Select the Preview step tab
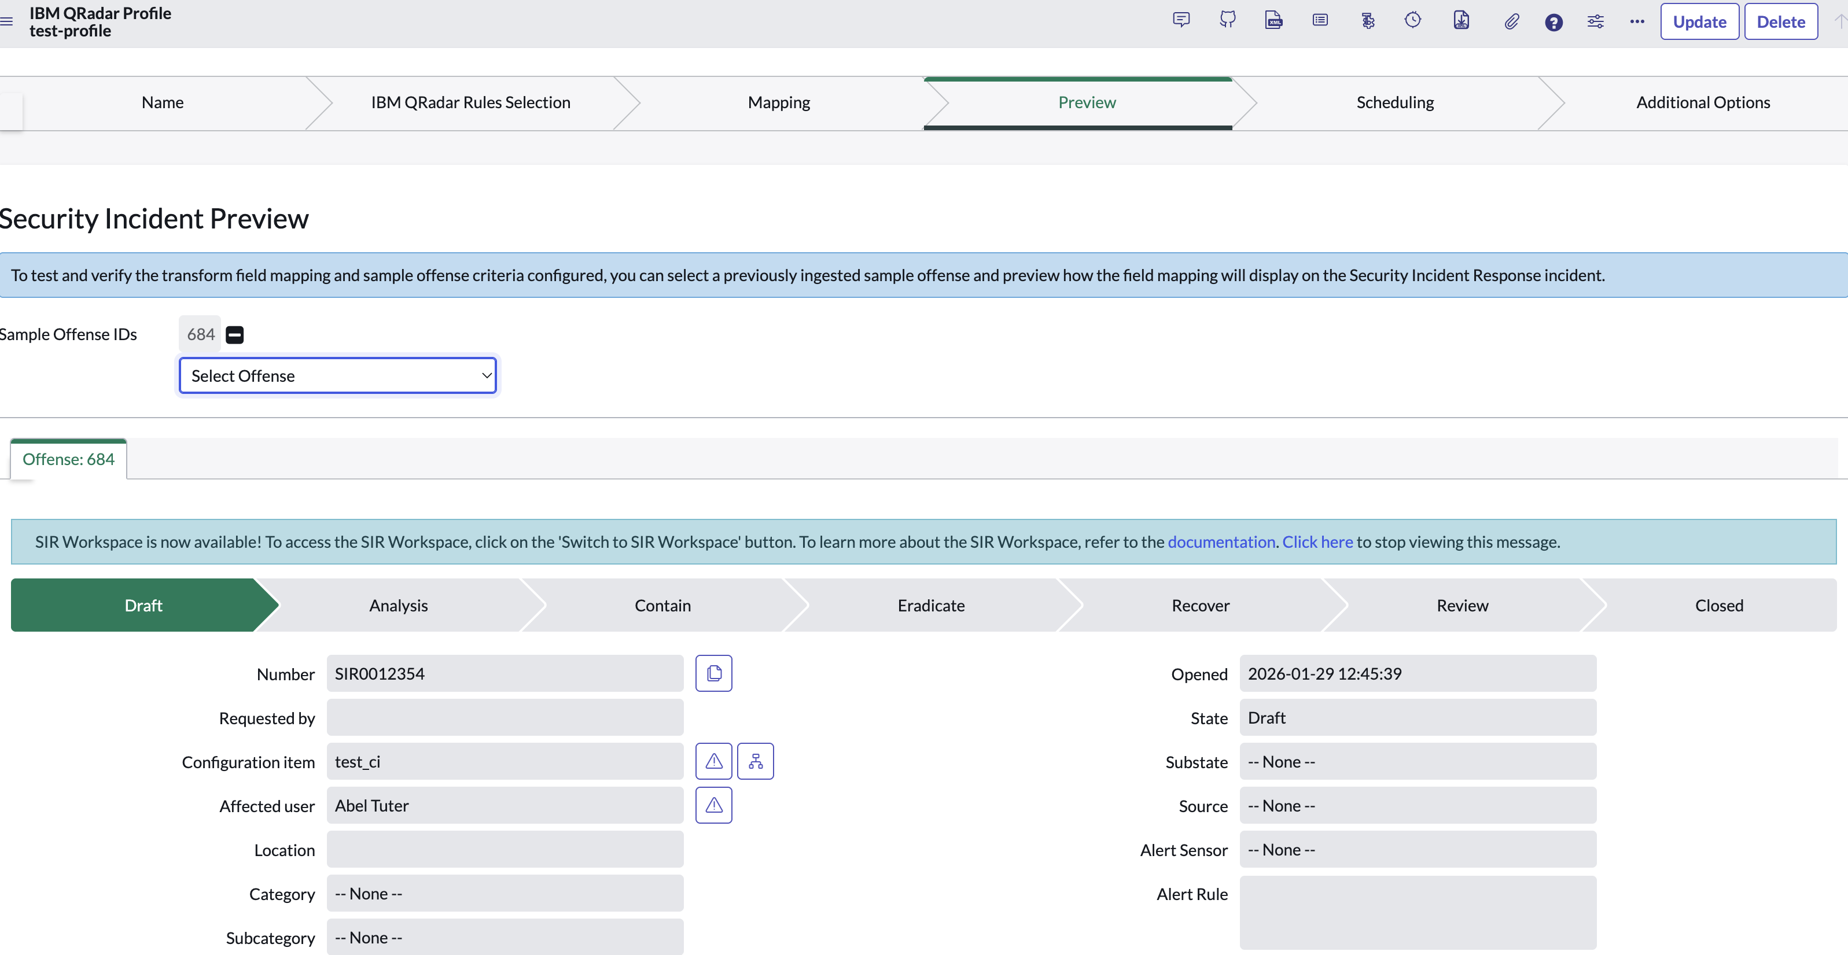The height and width of the screenshot is (955, 1848). [x=1087, y=102]
